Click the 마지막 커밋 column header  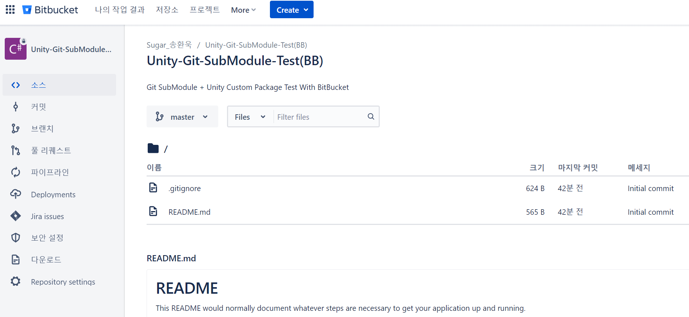tap(578, 167)
